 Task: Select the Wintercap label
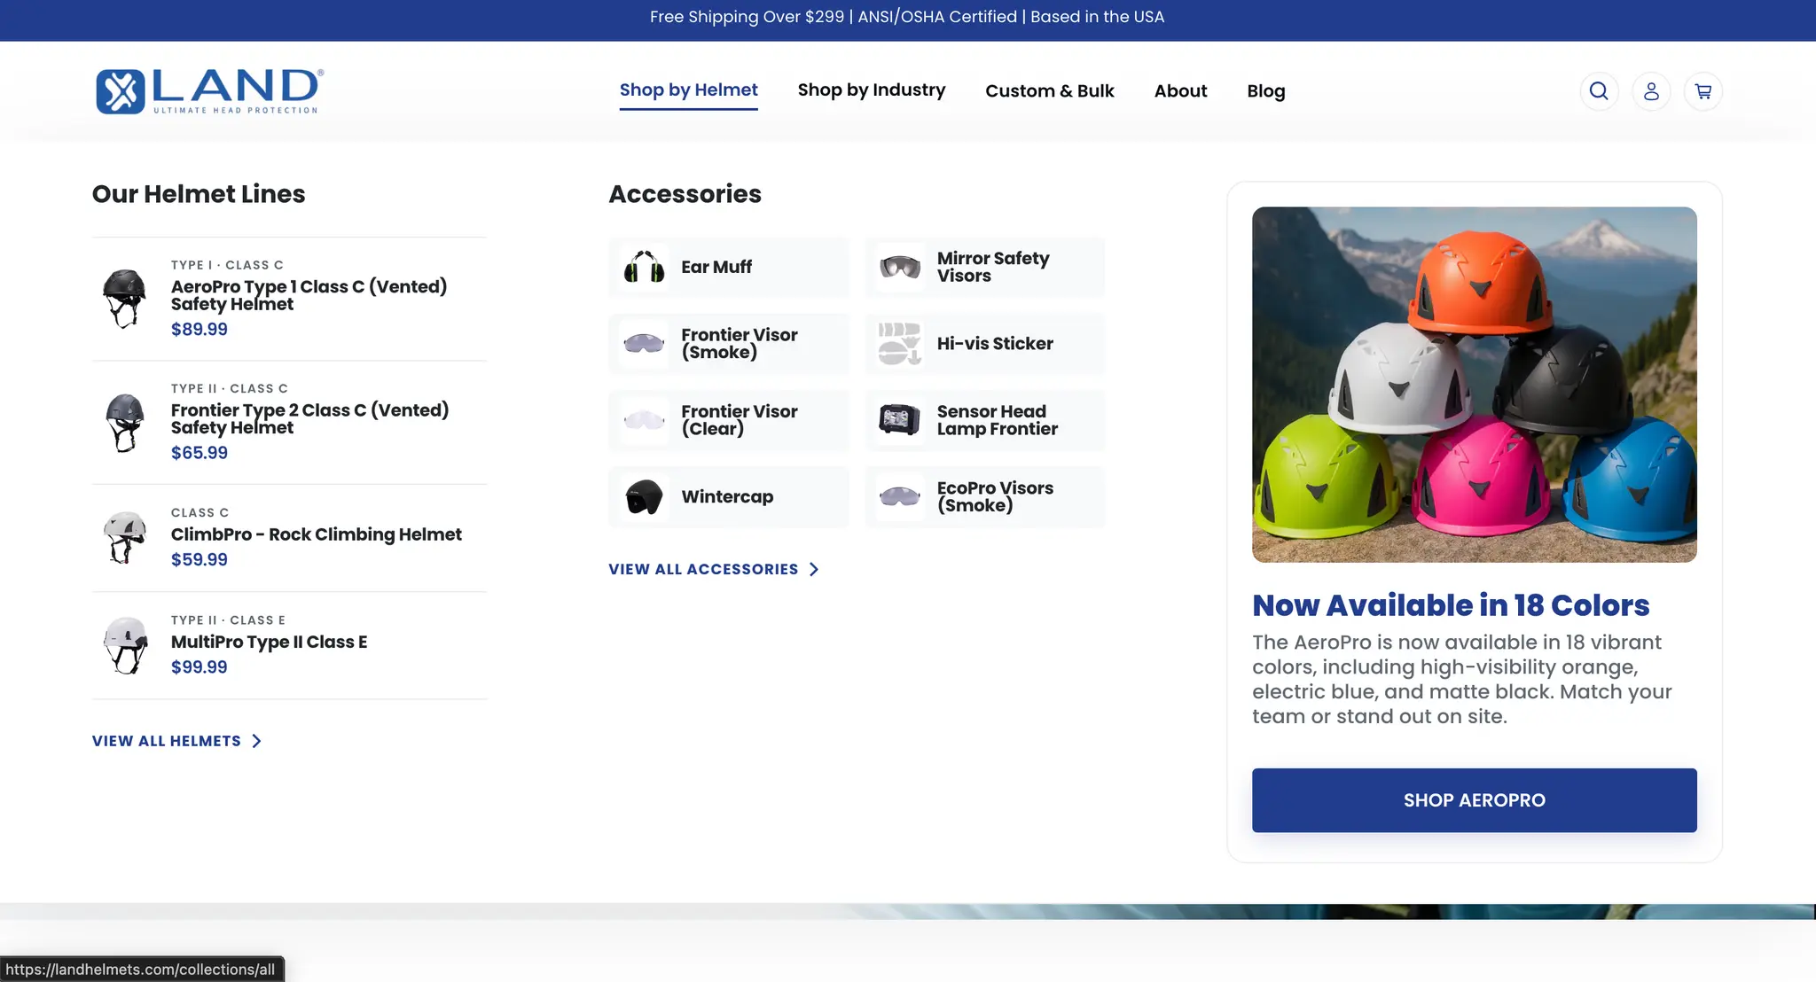point(727,497)
